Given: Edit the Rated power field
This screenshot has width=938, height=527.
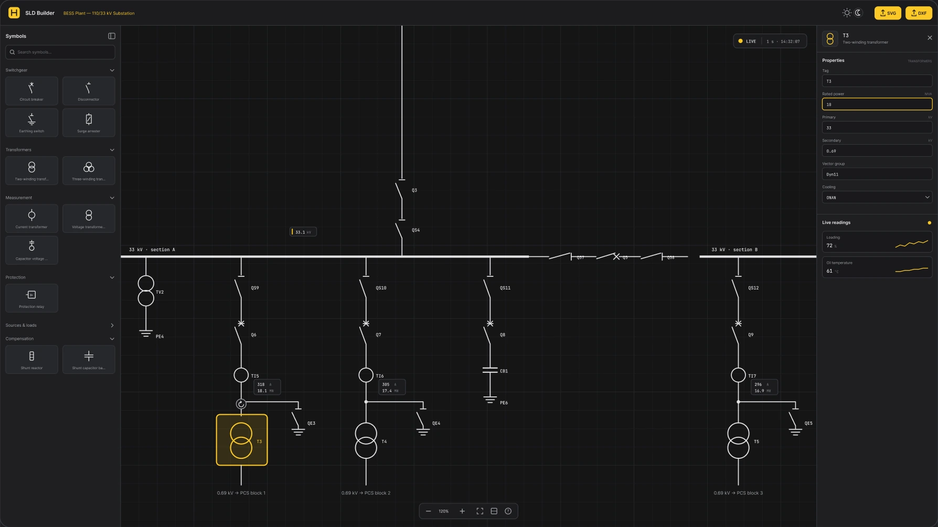Looking at the screenshot, I should 877,104.
